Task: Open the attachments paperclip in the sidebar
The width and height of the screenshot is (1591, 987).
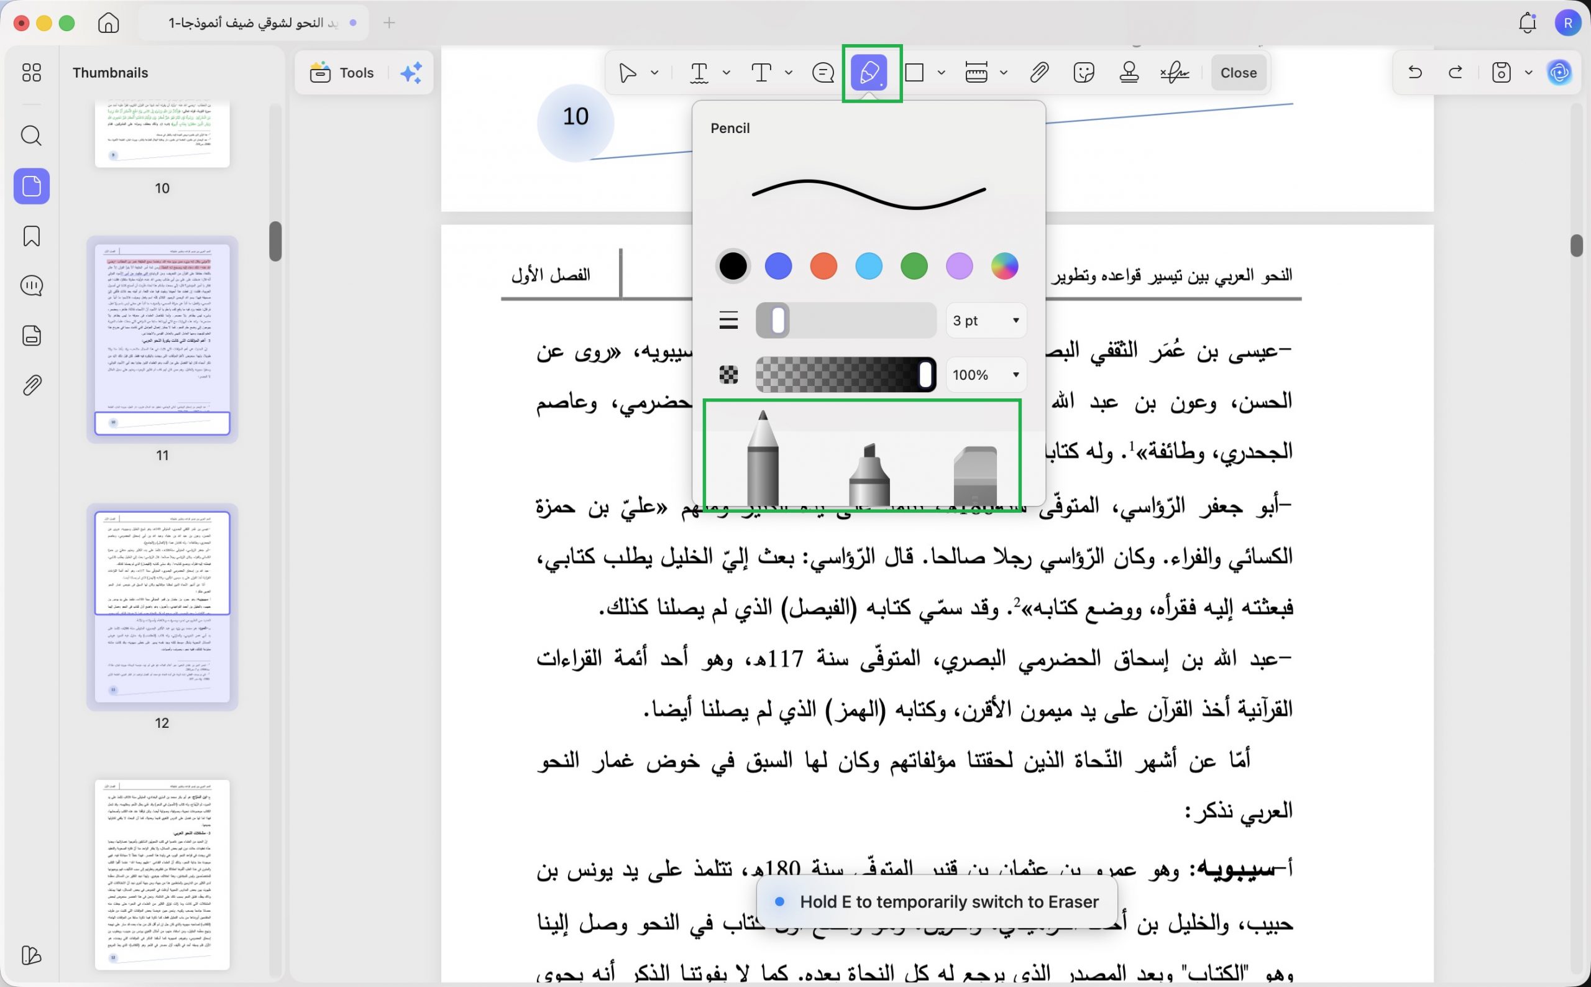Action: coord(31,385)
